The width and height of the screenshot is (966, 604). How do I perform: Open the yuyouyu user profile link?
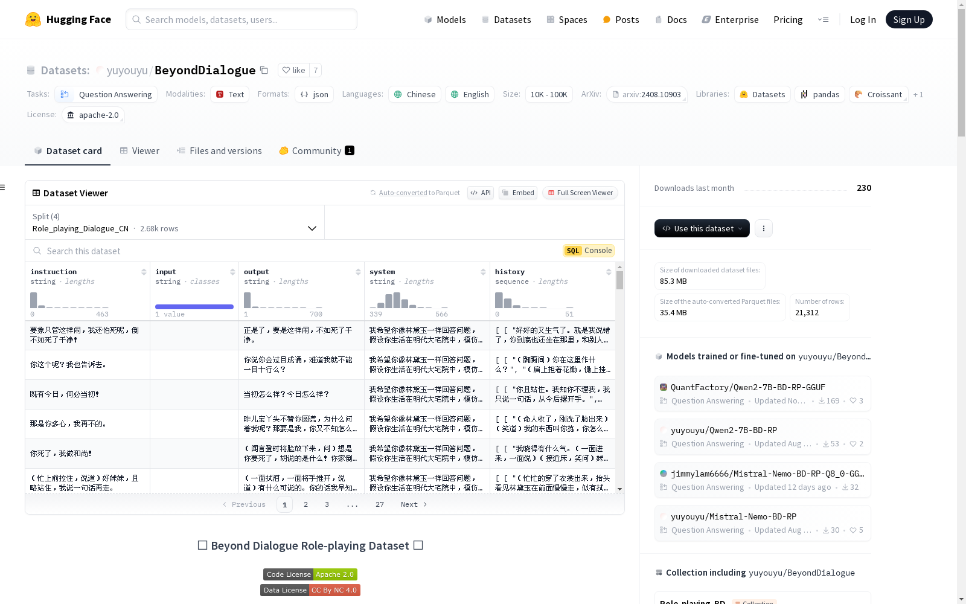point(127,71)
